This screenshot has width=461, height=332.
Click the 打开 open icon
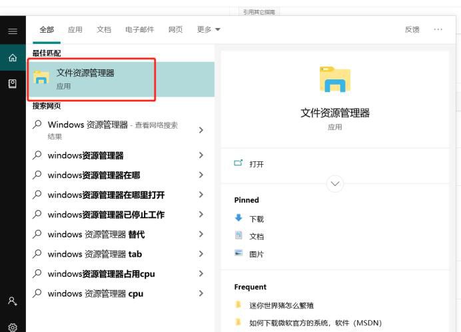coord(238,163)
